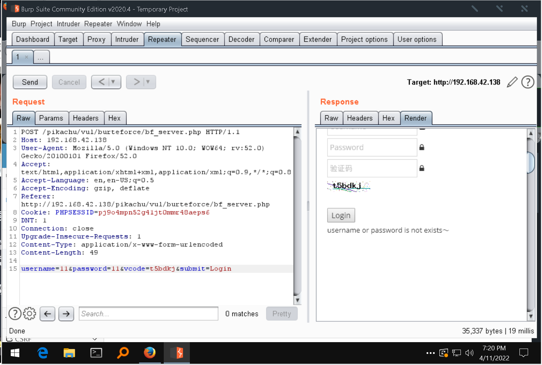The image size is (542, 365).
Task: Click the Password field in response
Action: coord(372,147)
